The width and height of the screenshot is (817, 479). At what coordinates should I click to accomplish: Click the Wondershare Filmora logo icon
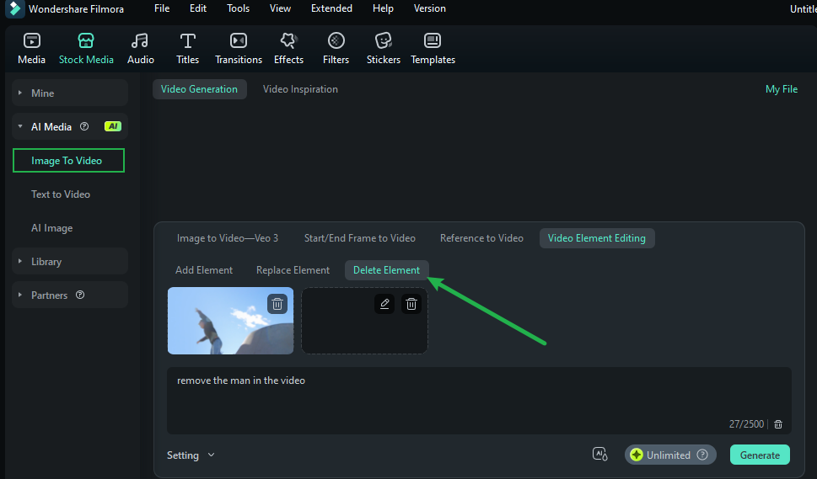[x=14, y=9]
